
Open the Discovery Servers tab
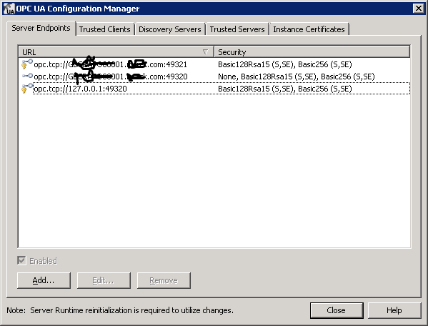[170, 29]
